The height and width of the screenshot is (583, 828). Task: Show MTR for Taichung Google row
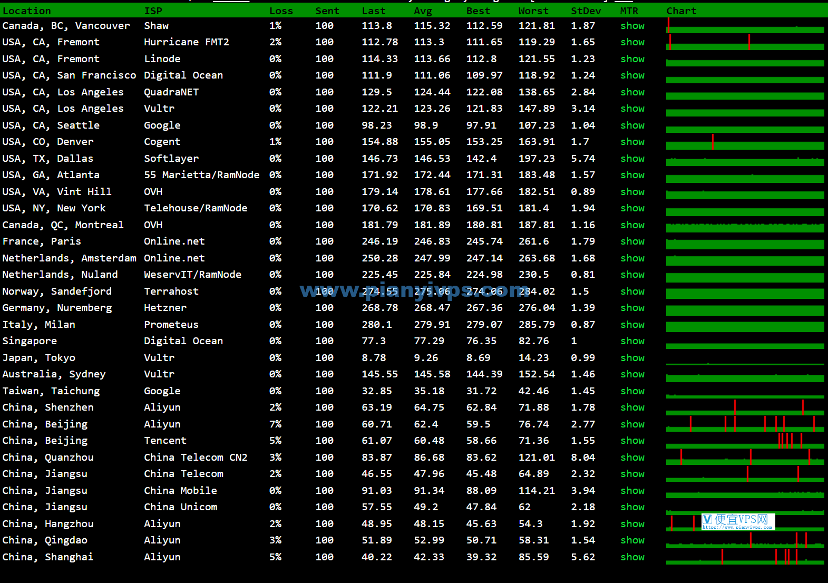point(632,391)
